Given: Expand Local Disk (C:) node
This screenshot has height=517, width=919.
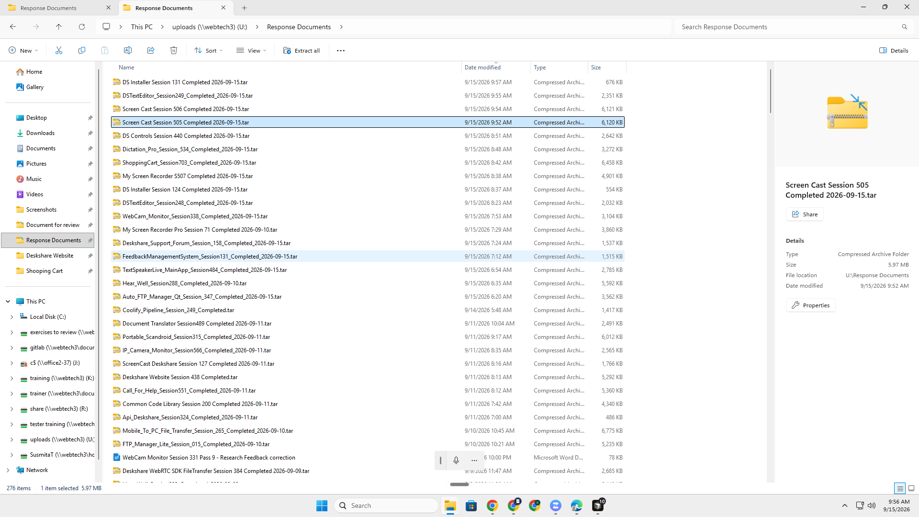Looking at the screenshot, I should (x=11, y=317).
